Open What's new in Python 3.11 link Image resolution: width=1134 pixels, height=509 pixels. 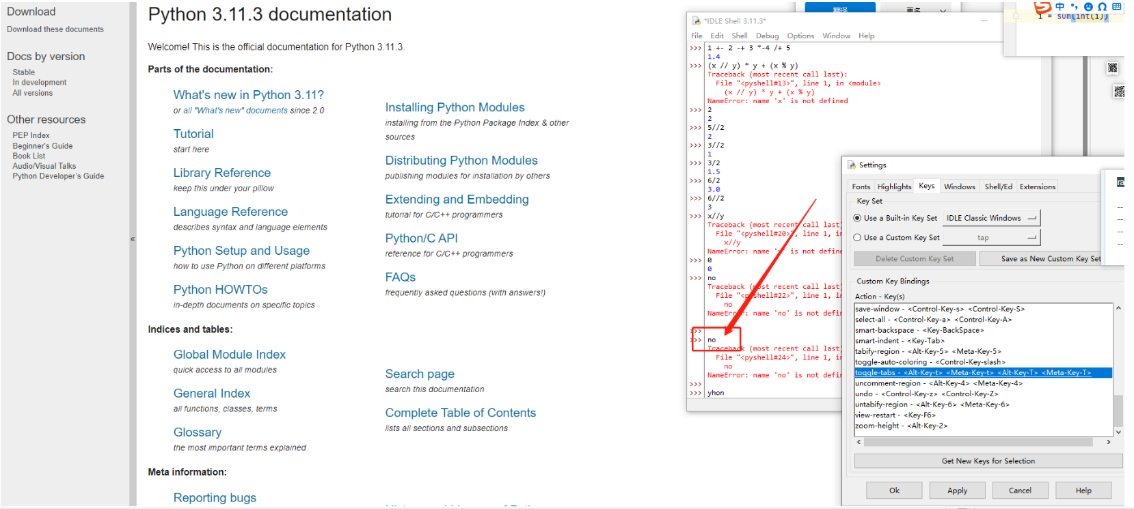coord(248,95)
